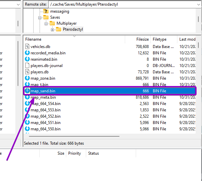Click the map_664_552.bin file icon
The image size is (202, 181).
click(27, 116)
